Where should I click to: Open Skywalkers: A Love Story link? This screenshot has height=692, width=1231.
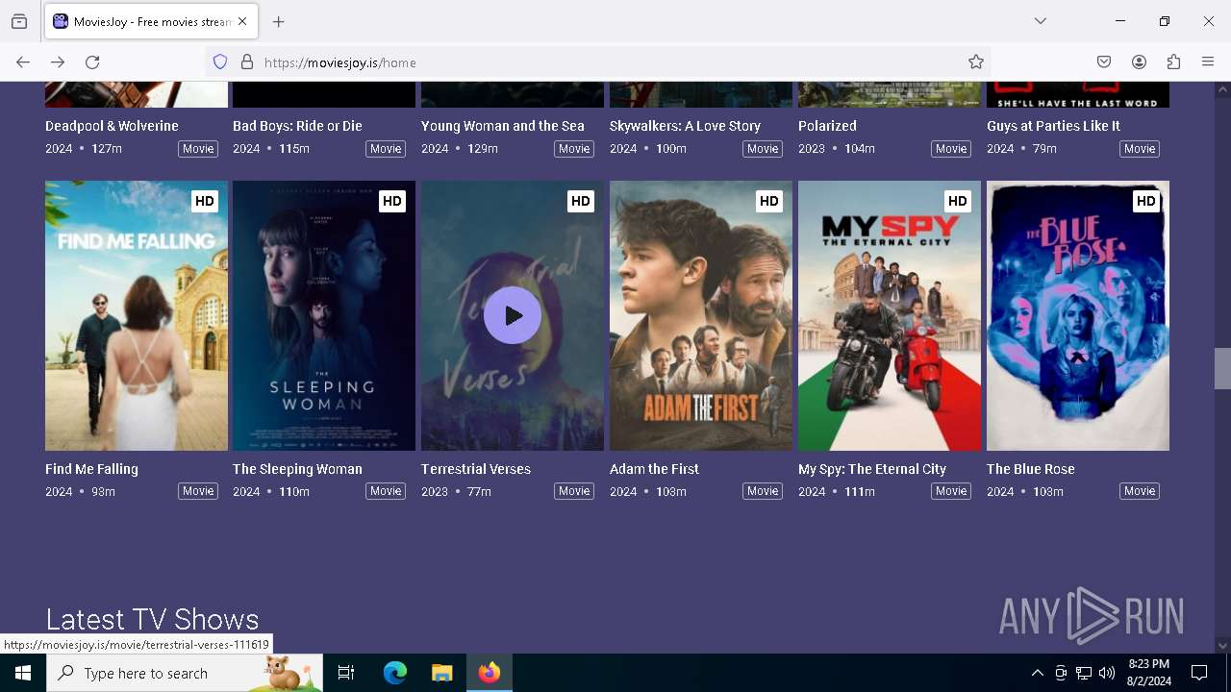pyautogui.click(x=685, y=126)
